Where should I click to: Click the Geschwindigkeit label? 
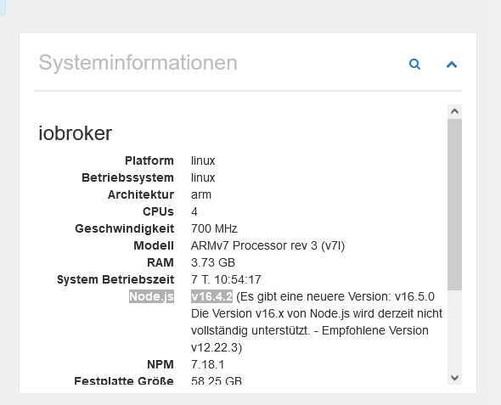tap(125, 228)
